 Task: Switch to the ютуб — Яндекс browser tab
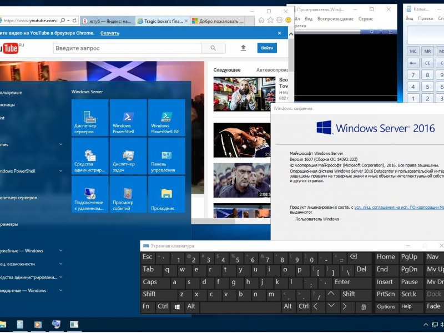(x=107, y=21)
